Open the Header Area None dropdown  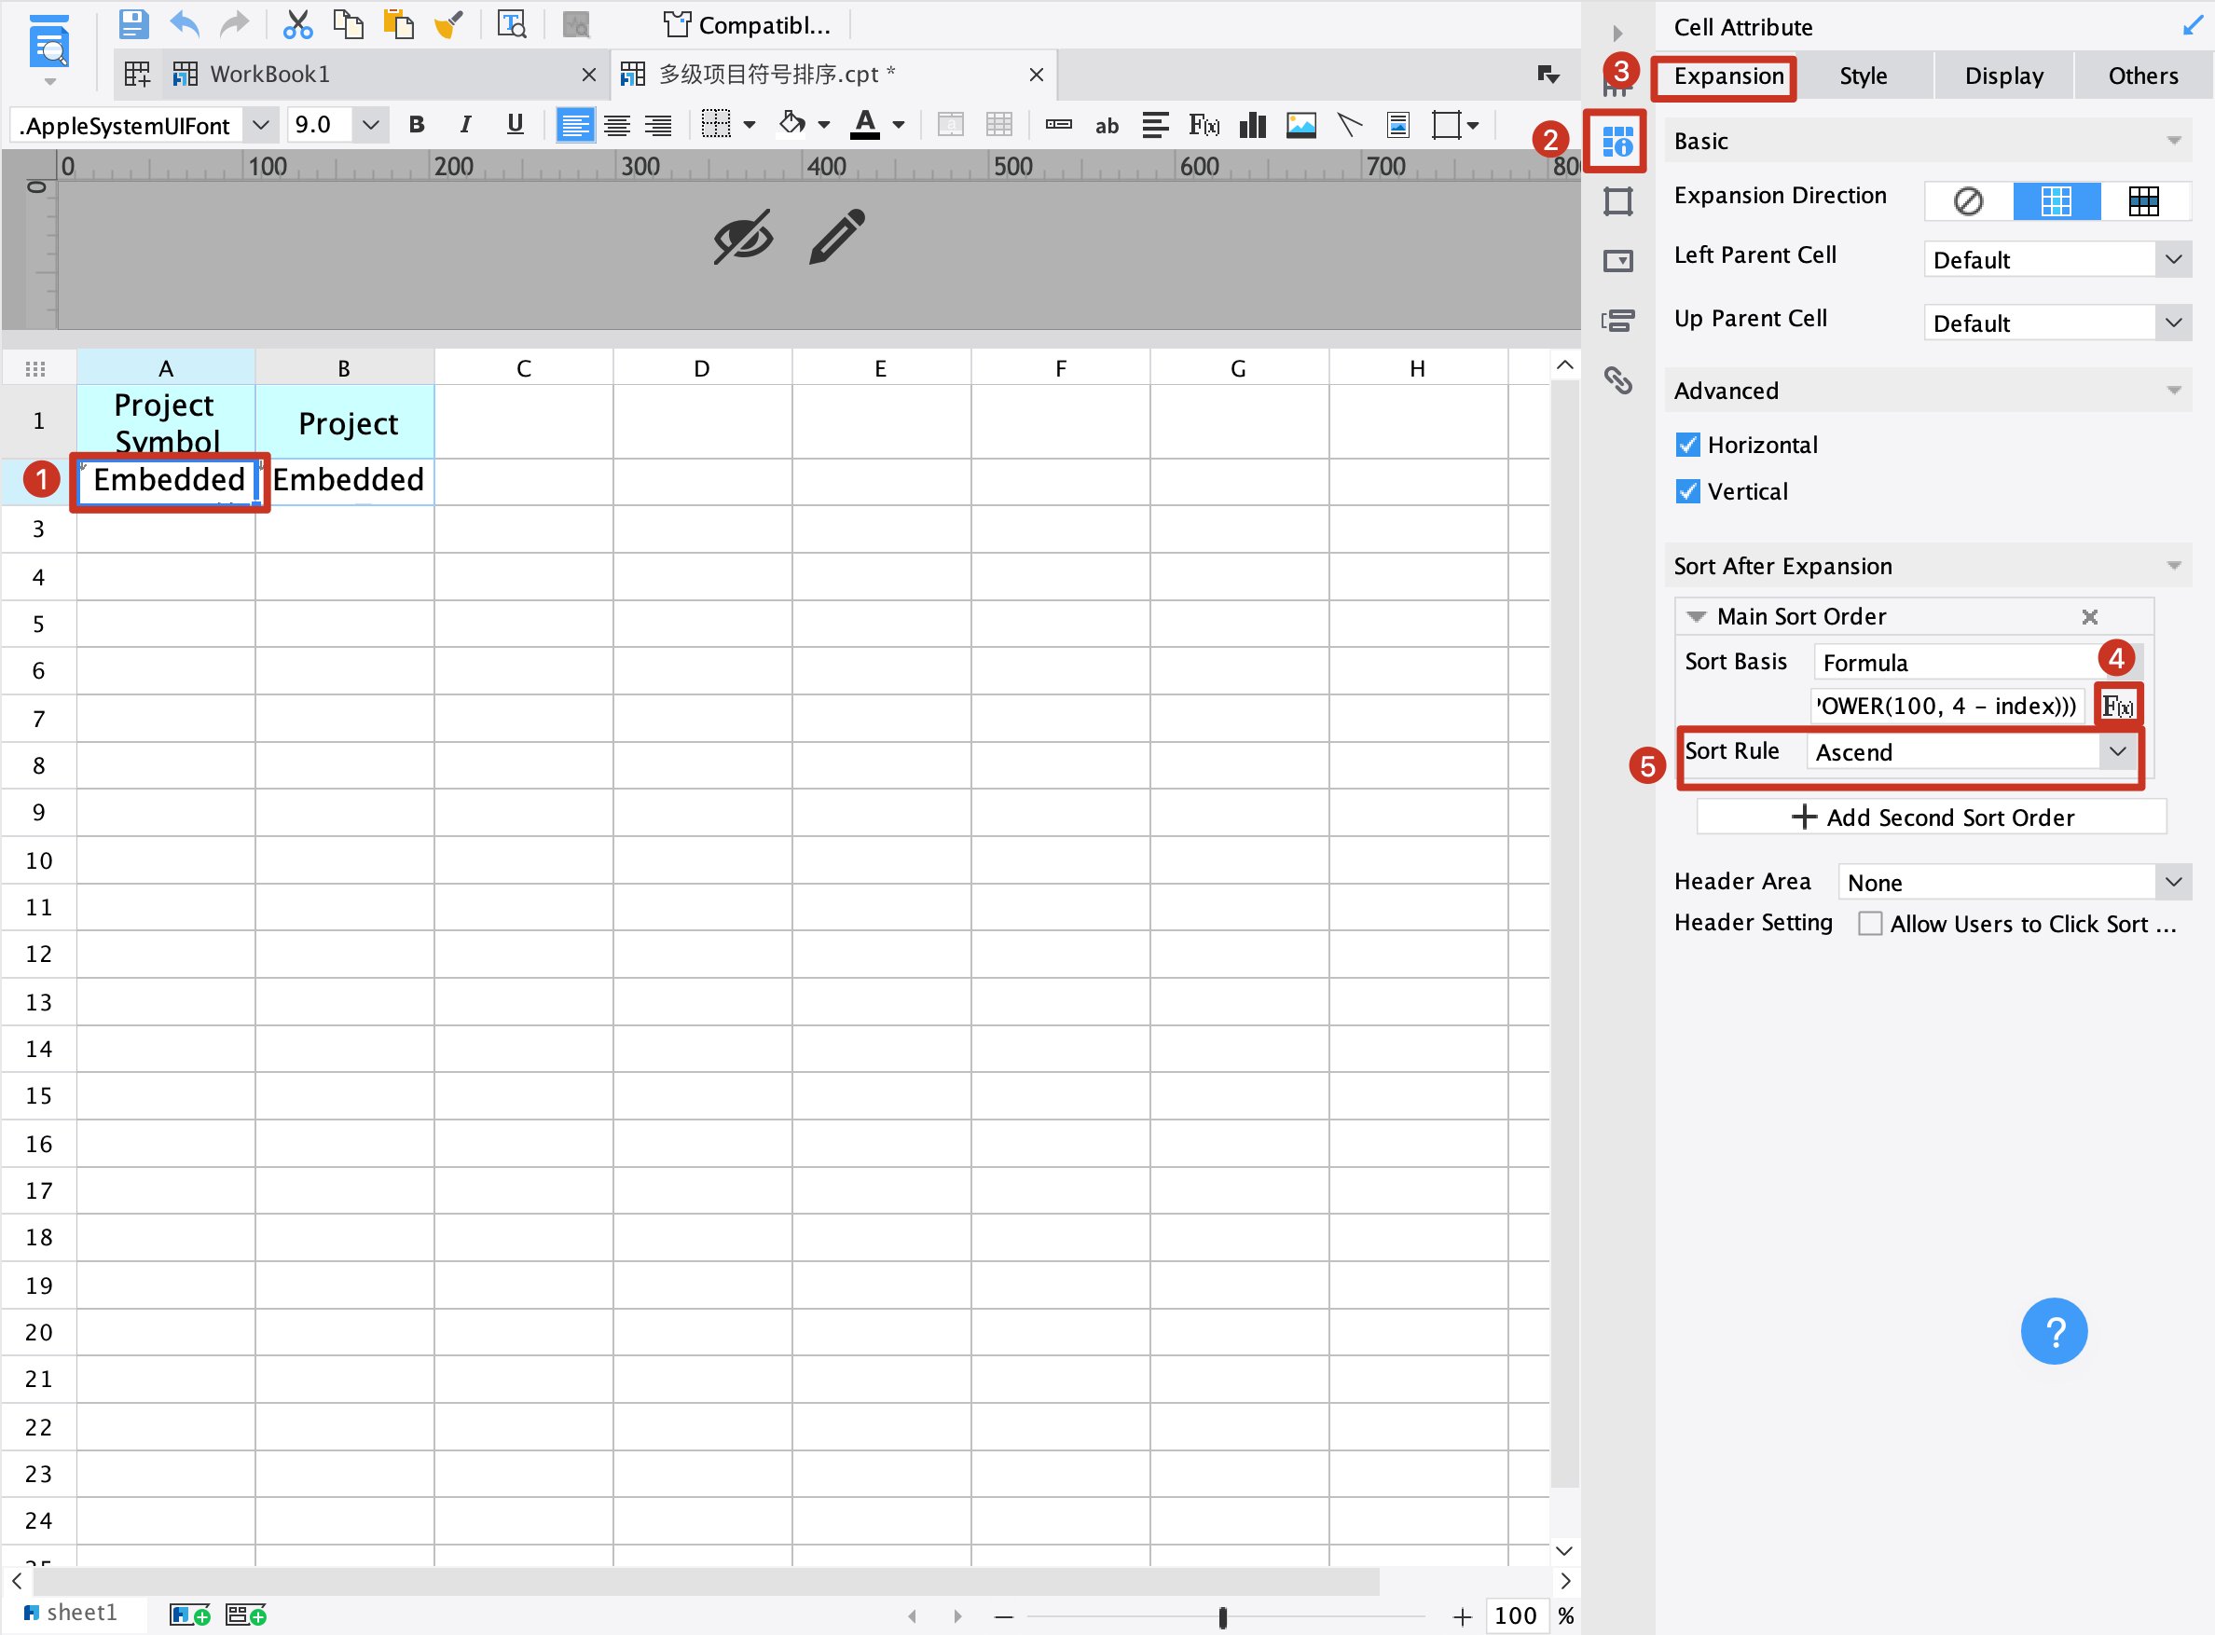2173,881
